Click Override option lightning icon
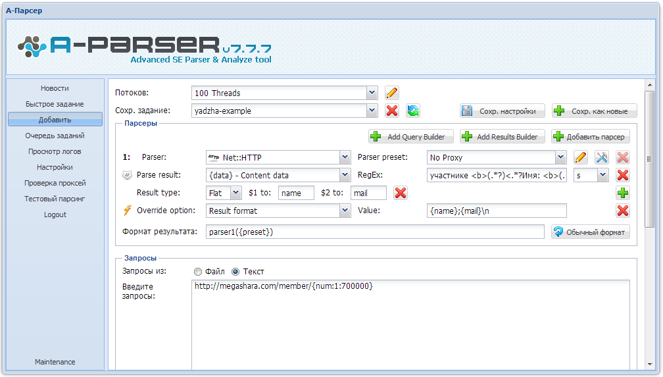Image resolution: width=663 pixels, height=377 pixels. coord(128,211)
